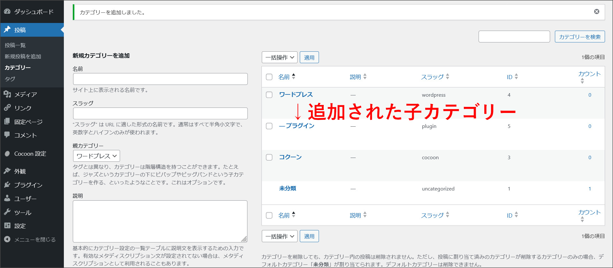The width and height of the screenshot is (613, 268).
Task: Check the コクーン category checkbox
Action: [x=269, y=157]
